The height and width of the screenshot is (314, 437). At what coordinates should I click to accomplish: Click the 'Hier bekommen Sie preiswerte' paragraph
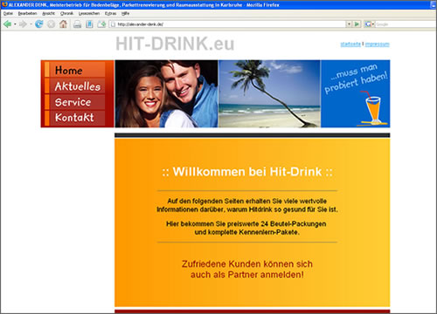click(246, 228)
